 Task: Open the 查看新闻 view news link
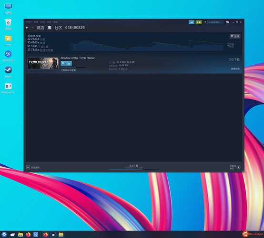click(235, 69)
